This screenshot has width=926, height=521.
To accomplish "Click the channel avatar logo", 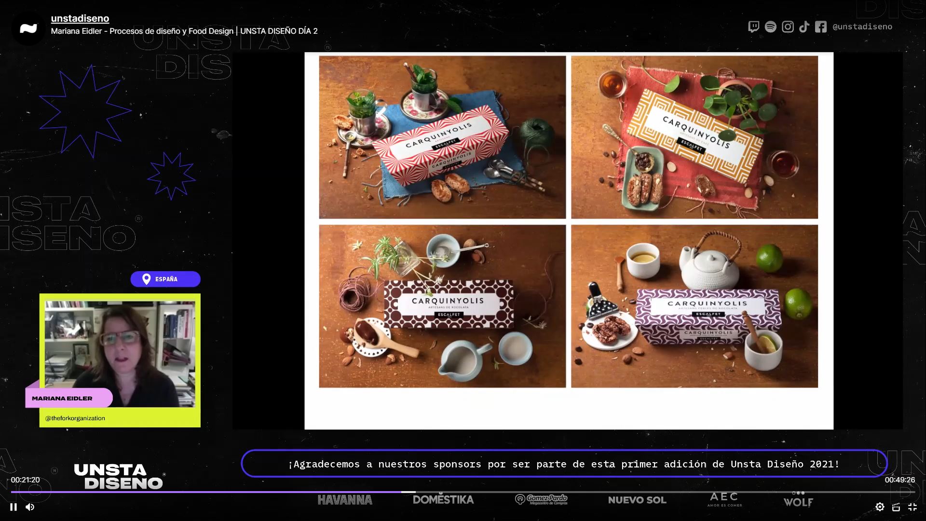I will (x=28, y=29).
